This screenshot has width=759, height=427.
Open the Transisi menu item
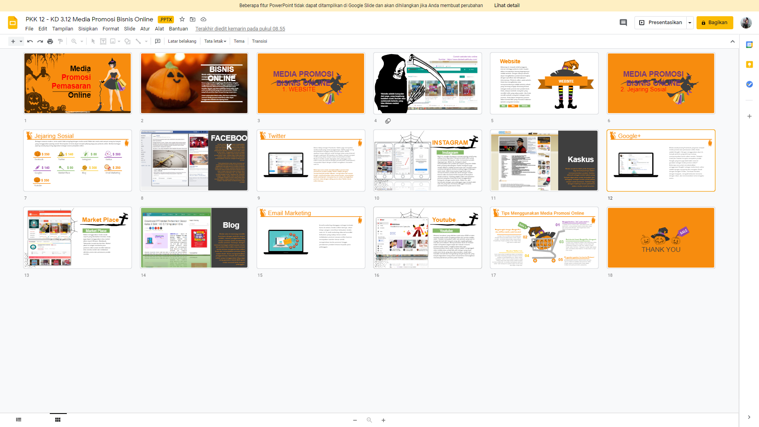pos(260,41)
